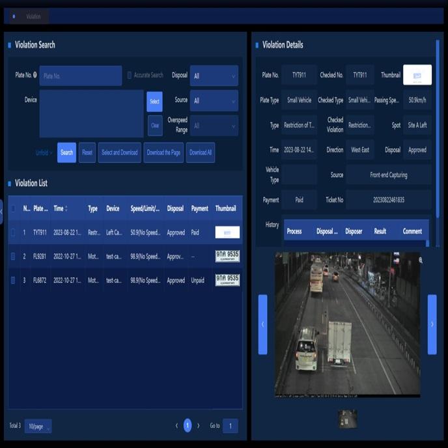Image resolution: width=448 pixels, height=448 pixels.
Task: Expand search filters via Unfold
Action: (44, 153)
